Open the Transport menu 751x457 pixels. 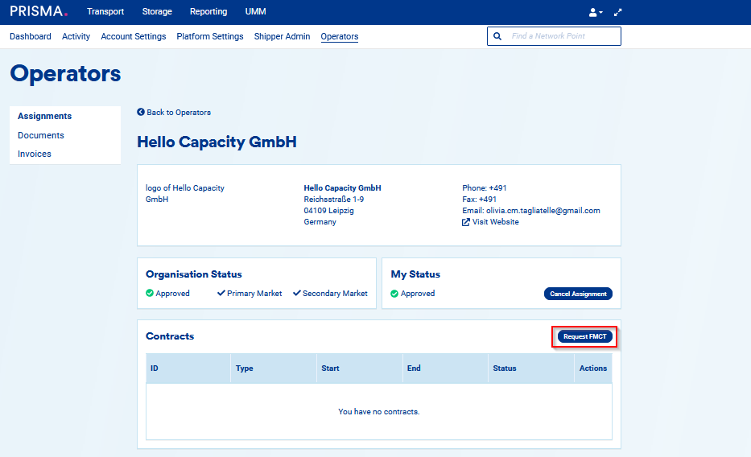(x=105, y=11)
